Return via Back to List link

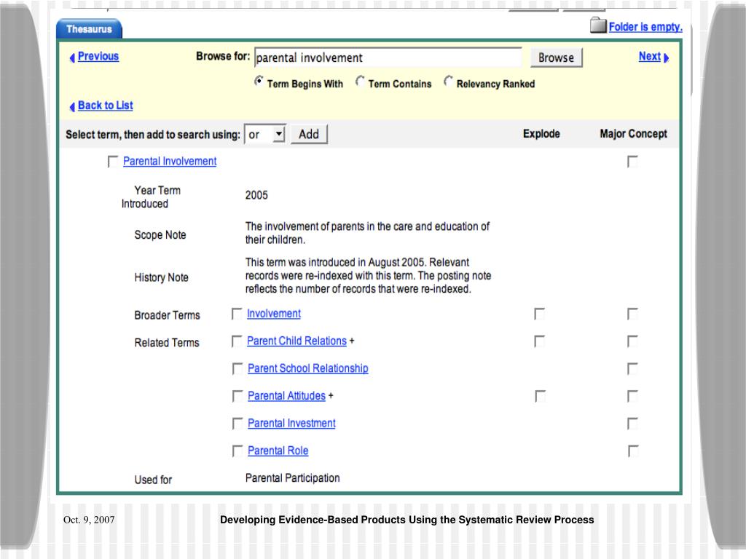[x=105, y=106]
